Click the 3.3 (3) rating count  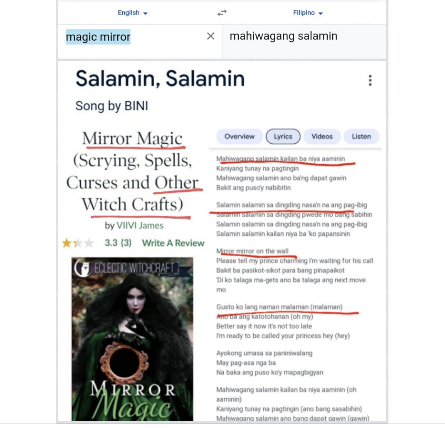click(118, 243)
